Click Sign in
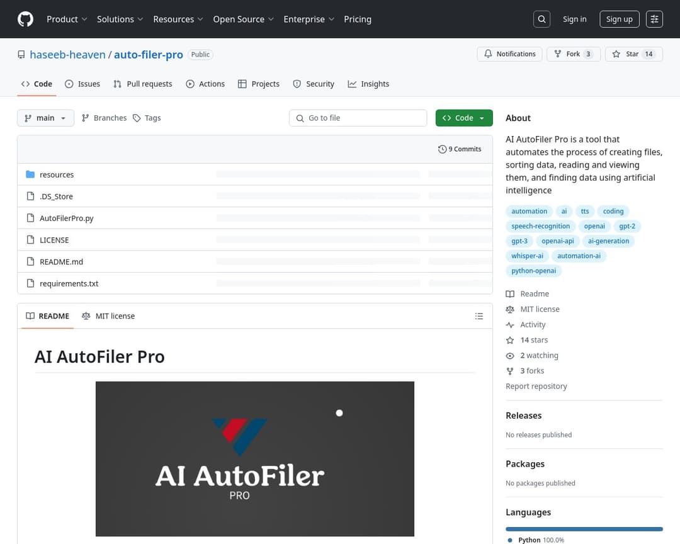Image resolution: width=680 pixels, height=544 pixels. coord(575,19)
